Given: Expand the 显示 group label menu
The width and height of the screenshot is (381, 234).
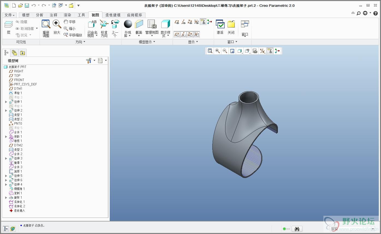Looking at the screenshot, I should pyautogui.click(x=193, y=42).
